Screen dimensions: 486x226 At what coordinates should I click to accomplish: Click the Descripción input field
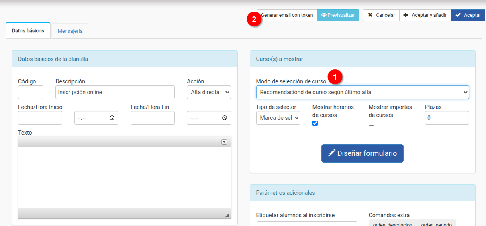tap(115, 92)
